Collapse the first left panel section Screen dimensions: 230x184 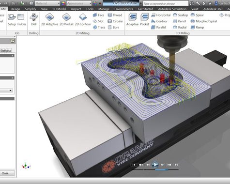click(13, 56)
